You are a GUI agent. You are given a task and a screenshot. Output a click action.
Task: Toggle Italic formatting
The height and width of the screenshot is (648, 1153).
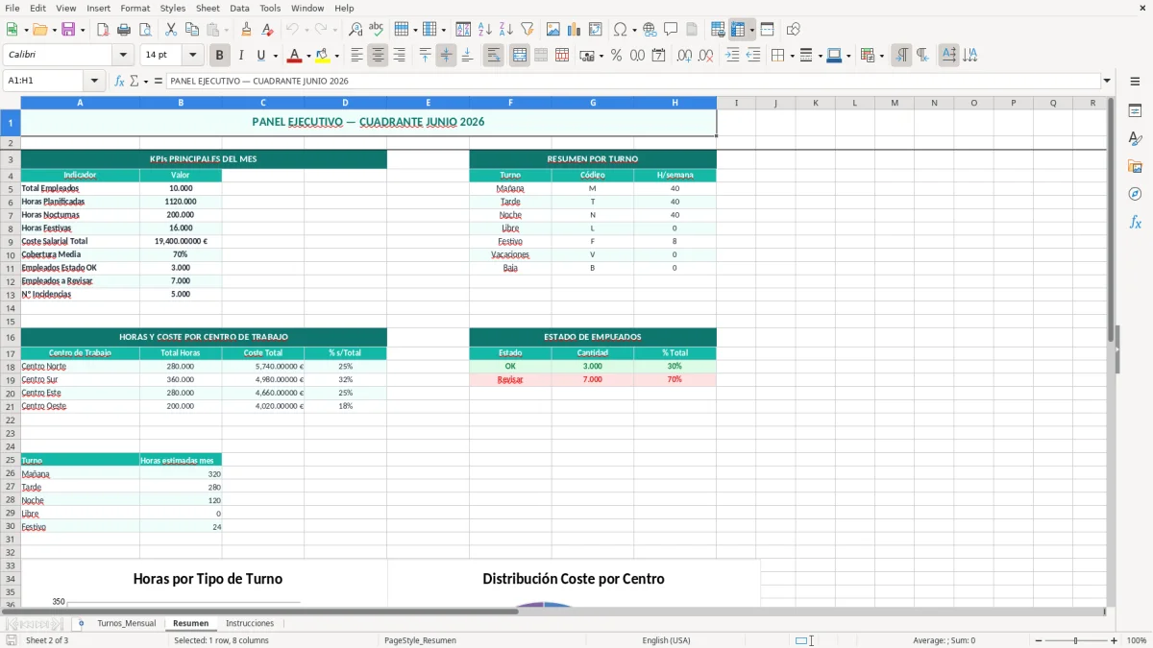coord(240,56)
